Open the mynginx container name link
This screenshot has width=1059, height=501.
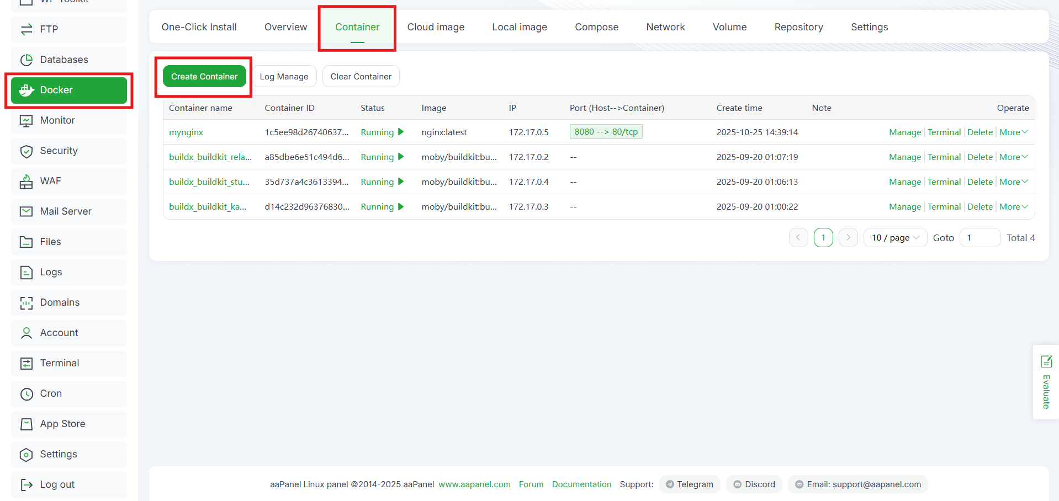point(186,132)
